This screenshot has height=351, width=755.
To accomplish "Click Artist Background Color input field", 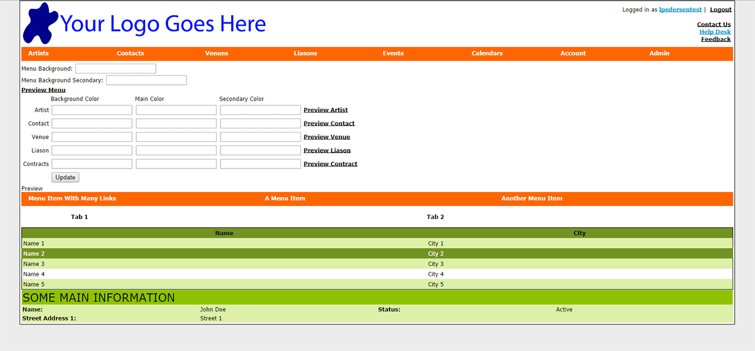I will (92, 110).
